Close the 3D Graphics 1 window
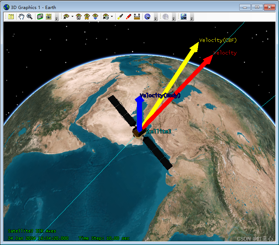The height and width of the screenshot is (245, 279). point(269,7)
